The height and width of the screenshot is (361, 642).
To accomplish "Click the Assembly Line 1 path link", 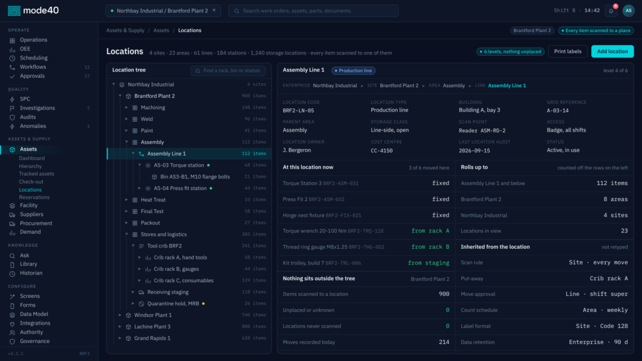I will click(507, 85).
